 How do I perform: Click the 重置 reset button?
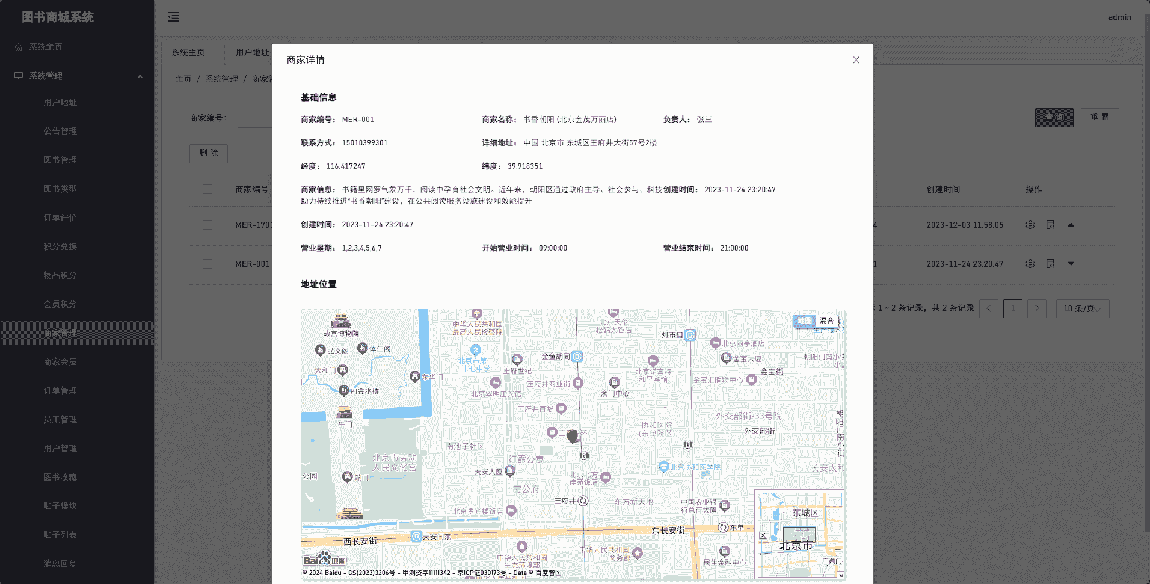1099,117
